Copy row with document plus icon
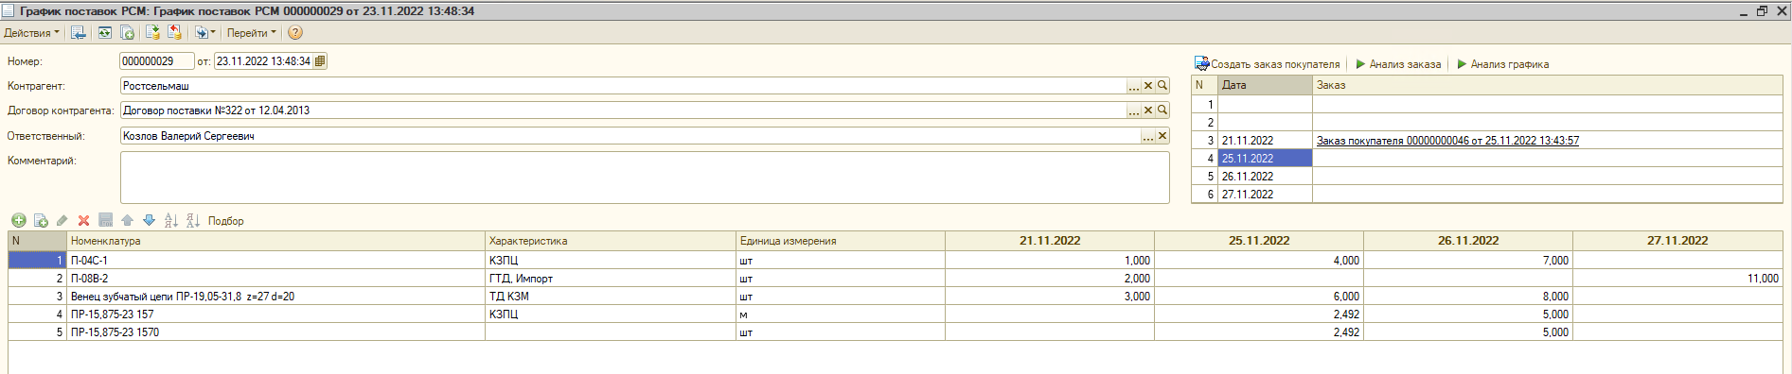This screenshot has width=1792, height=374. coord(41,221)
